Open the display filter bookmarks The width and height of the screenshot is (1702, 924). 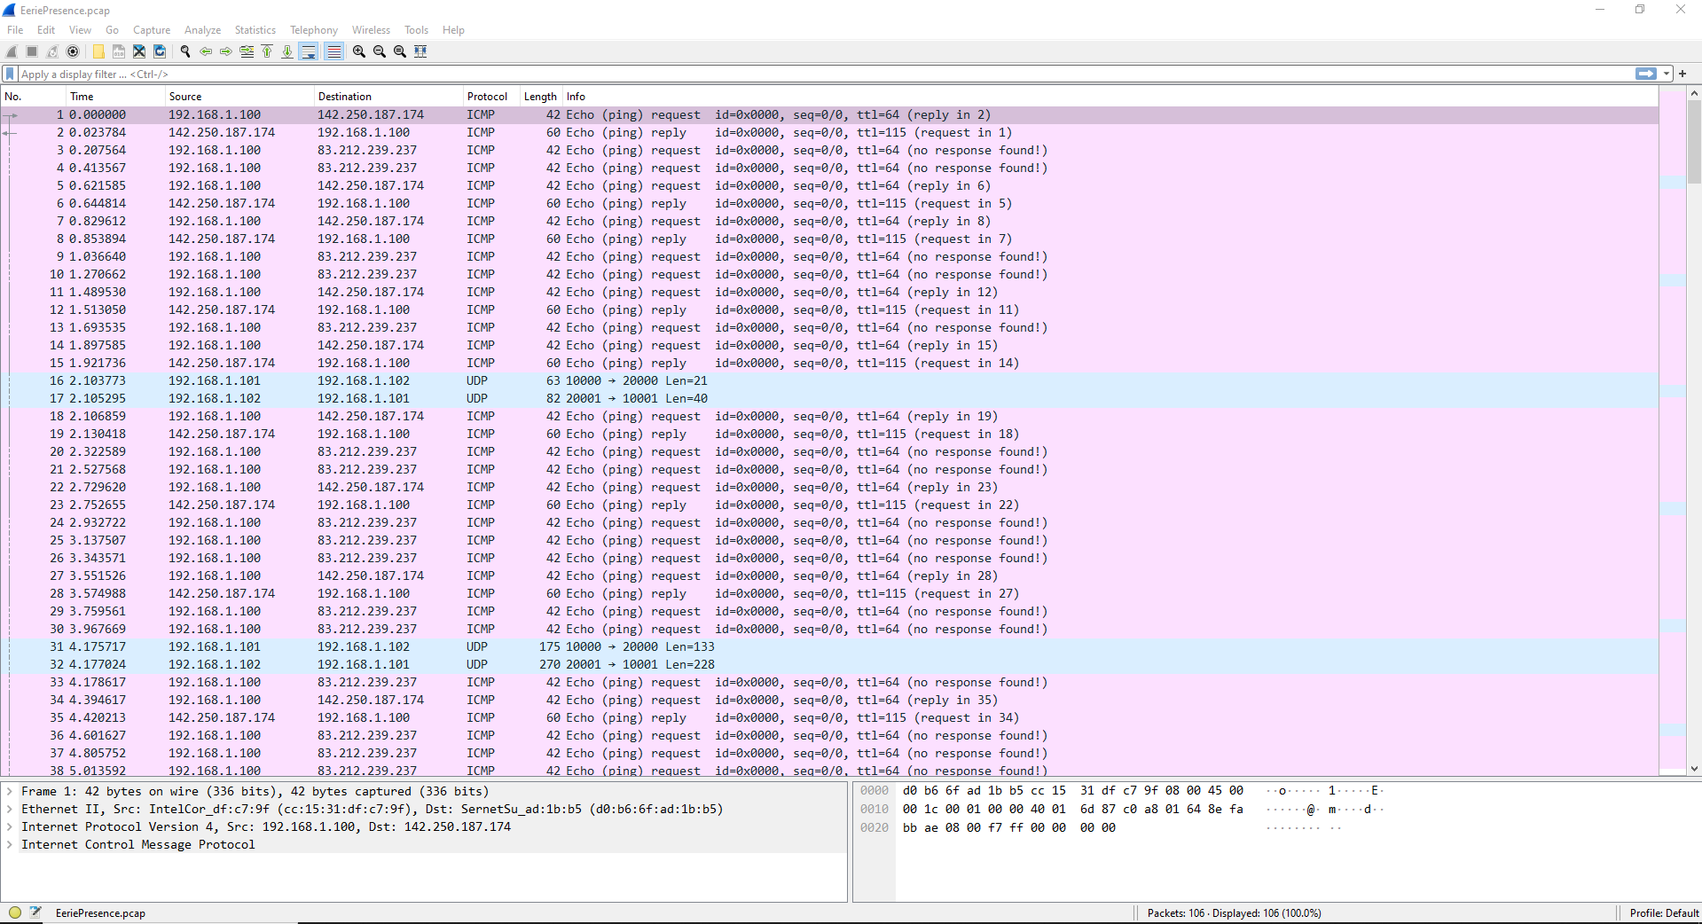[10, 74]
